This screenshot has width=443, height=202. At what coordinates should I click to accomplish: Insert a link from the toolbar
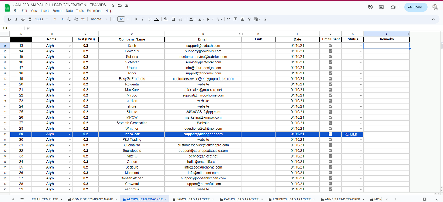(228, 19)
